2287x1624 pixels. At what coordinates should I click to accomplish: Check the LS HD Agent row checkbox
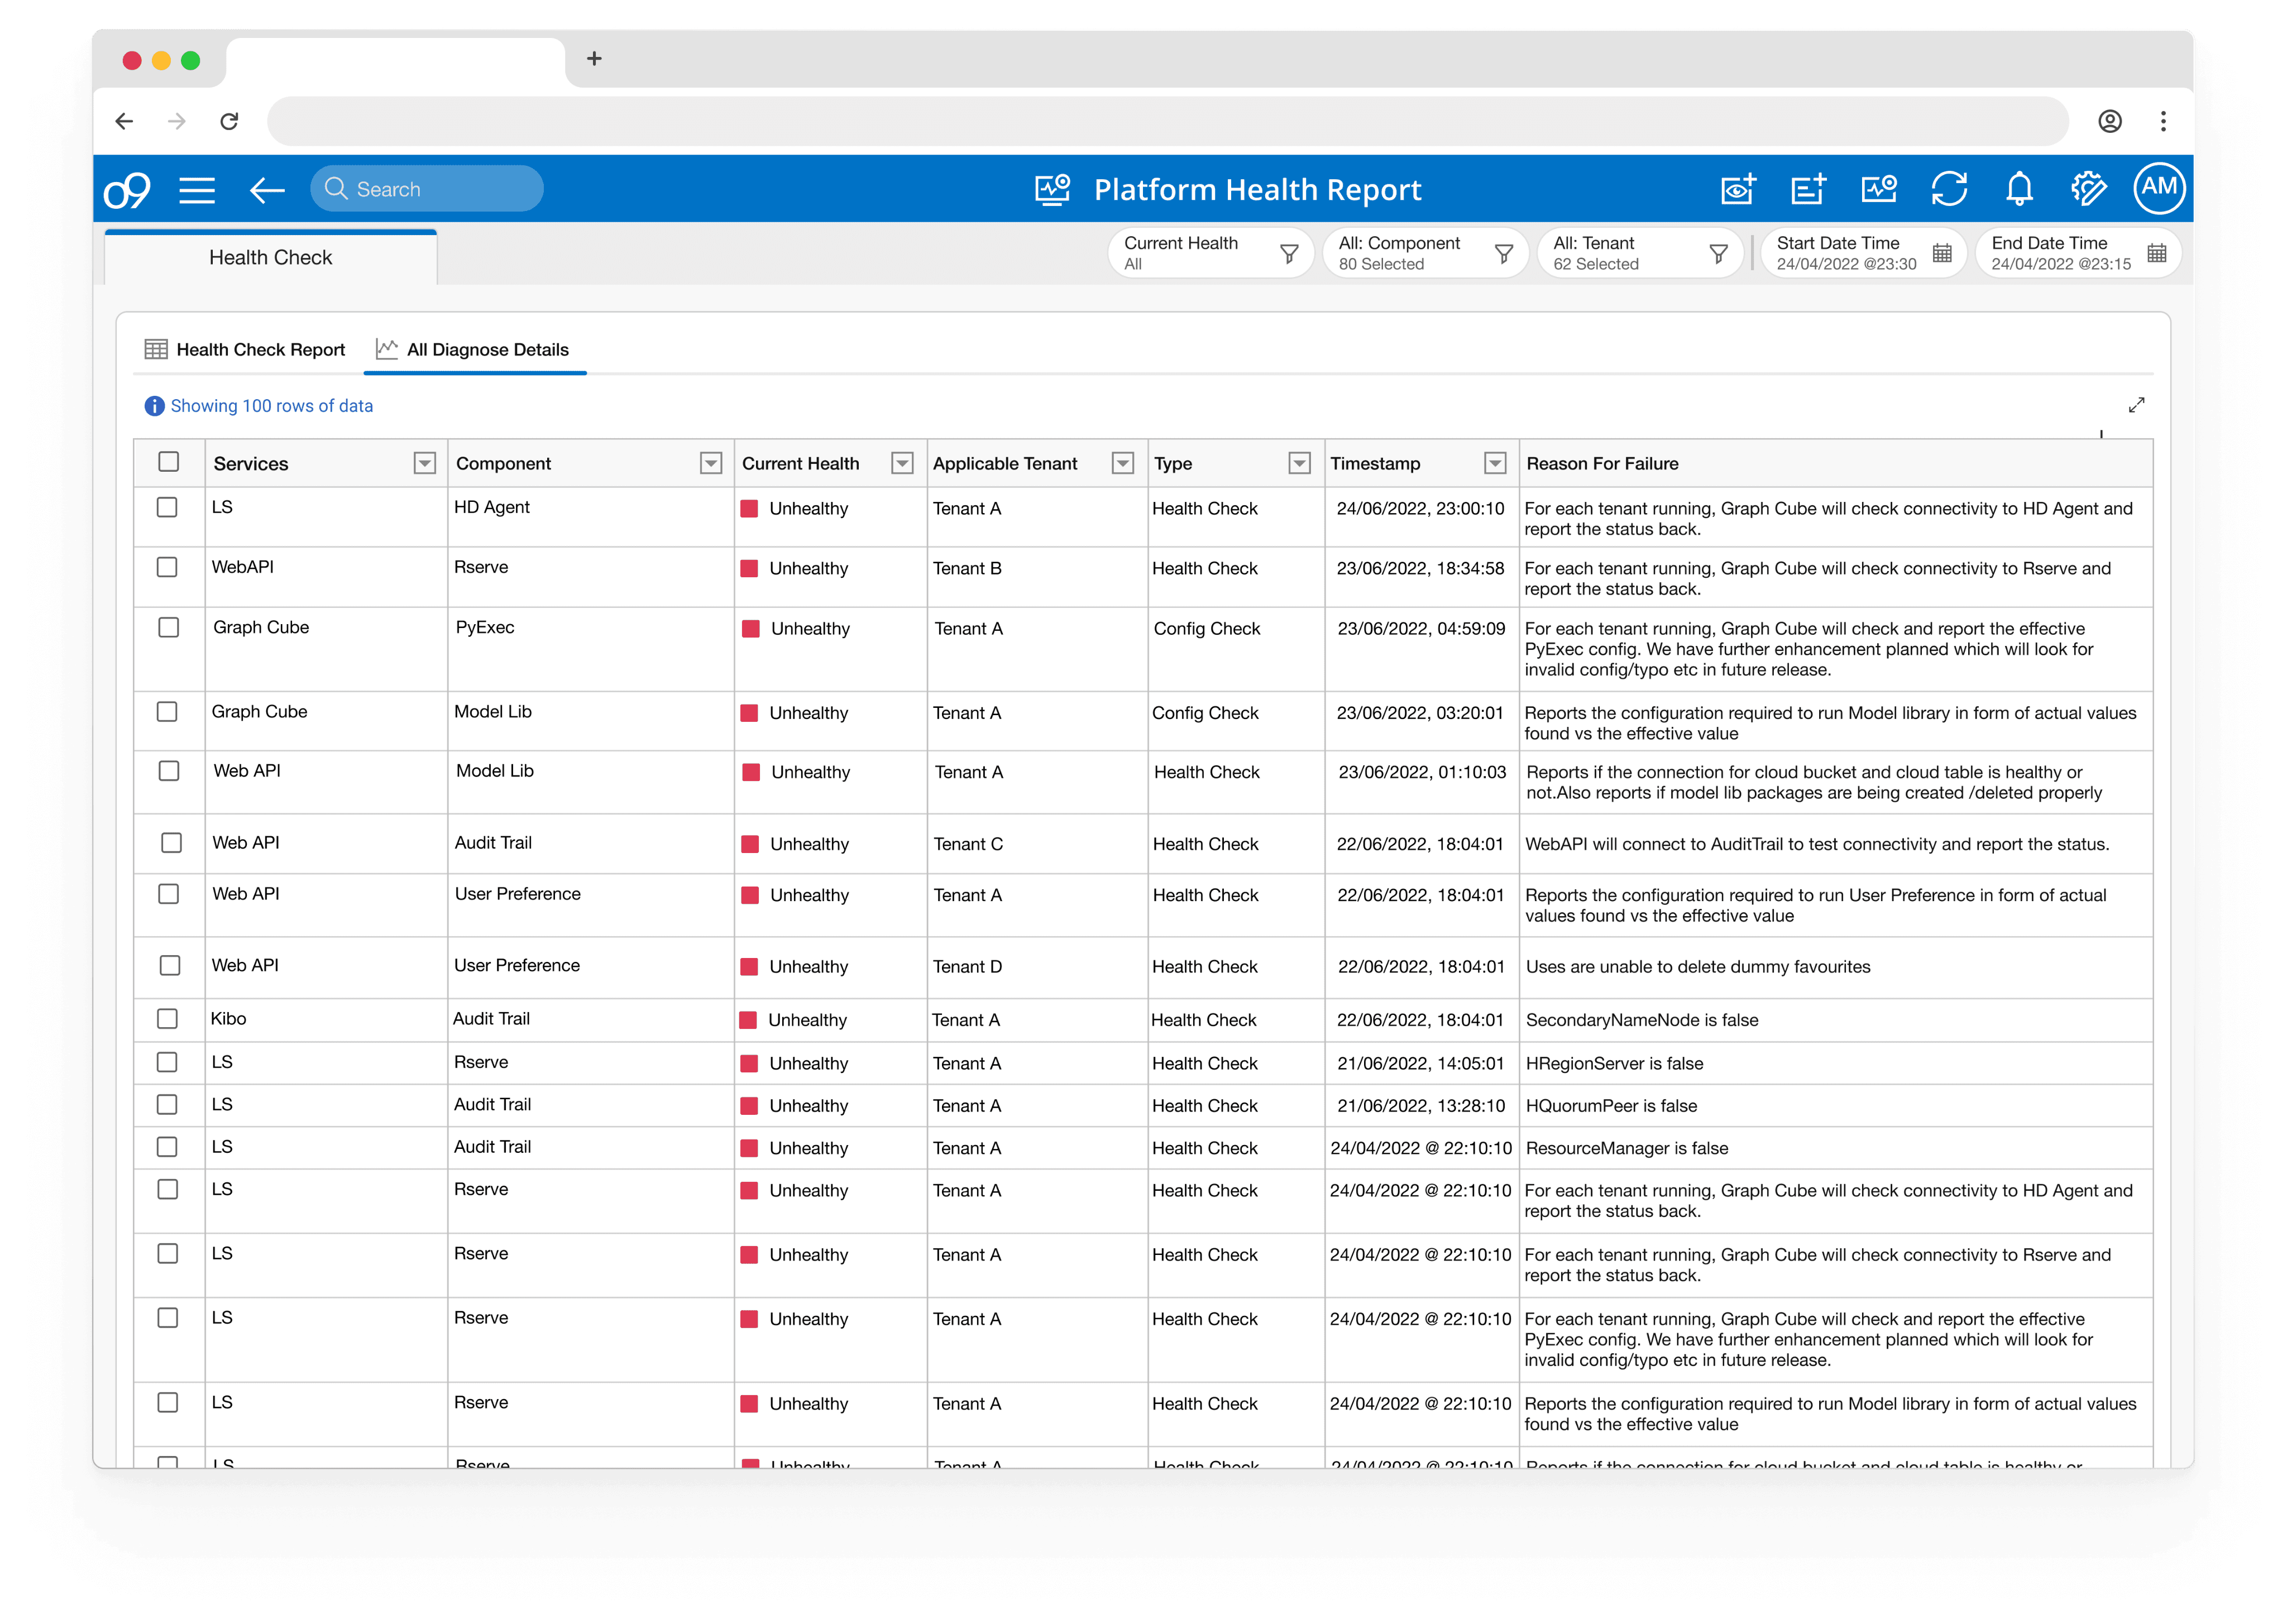tap(167, 507)
